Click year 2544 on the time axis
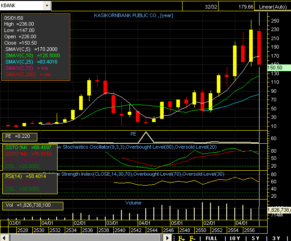The image size is (291, 241). [x=152, y=230]
